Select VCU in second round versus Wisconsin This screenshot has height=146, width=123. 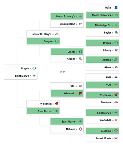click(67, 86)
